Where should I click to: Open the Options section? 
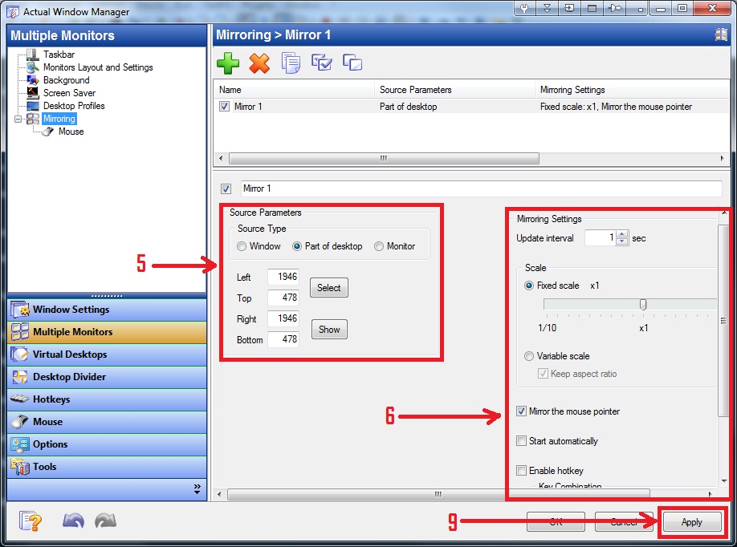107,444
